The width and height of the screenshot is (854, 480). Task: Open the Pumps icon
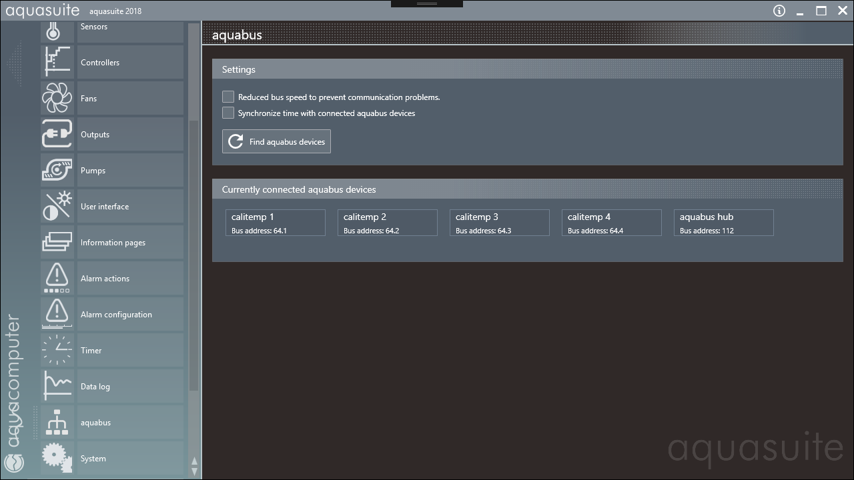tap(57, 170)
